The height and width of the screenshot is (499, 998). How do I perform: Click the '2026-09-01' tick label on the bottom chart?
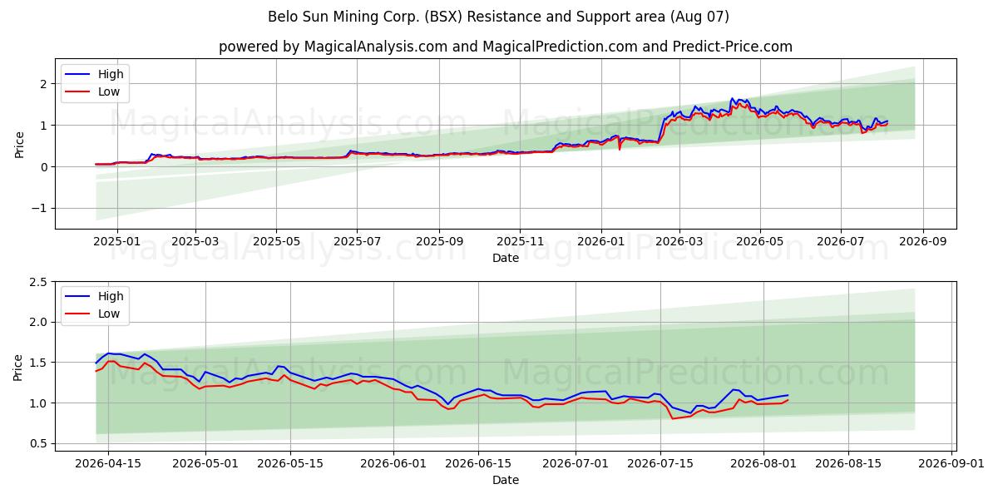tap(951, 463)
